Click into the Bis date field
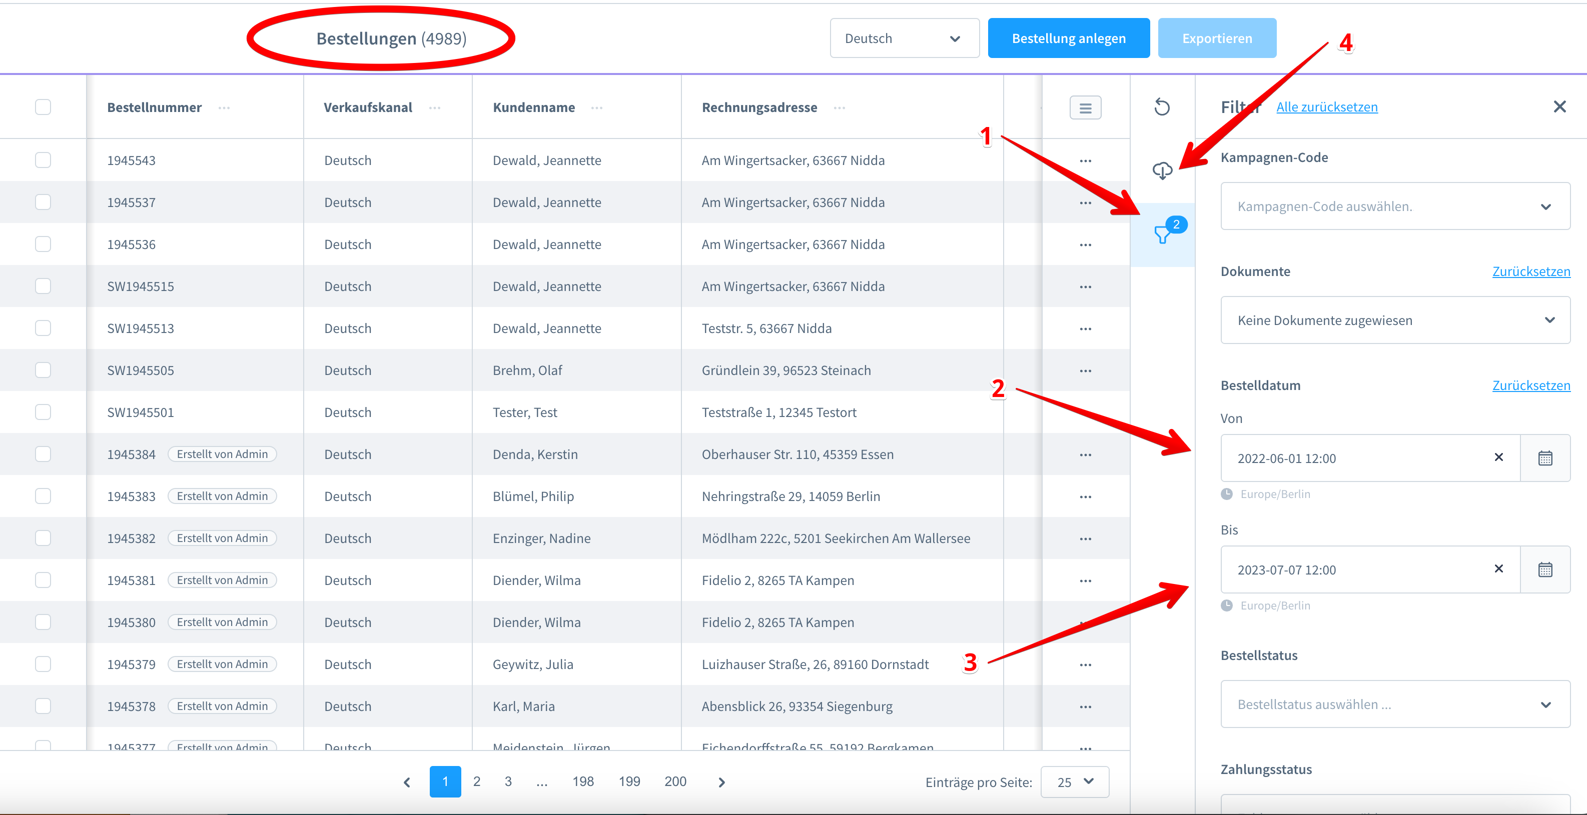The height and width of the screenshot is (815, 1587). (1355, 569)
